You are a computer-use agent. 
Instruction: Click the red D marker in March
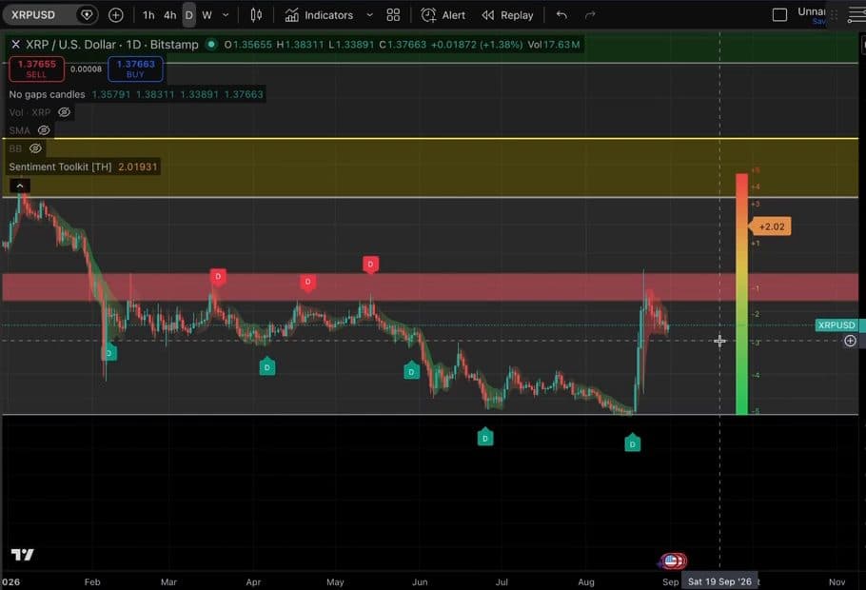pyautogui.click(x=218, y=277)
